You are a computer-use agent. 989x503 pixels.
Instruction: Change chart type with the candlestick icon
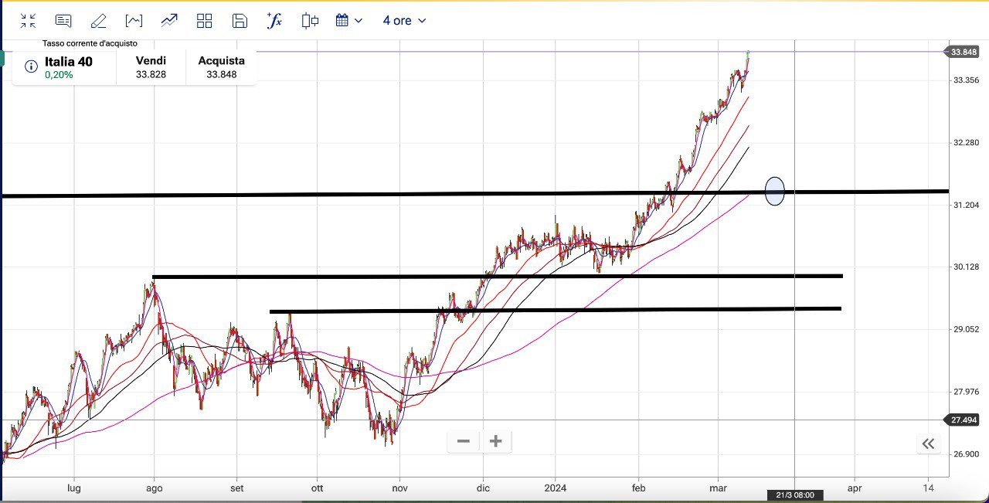310,21
